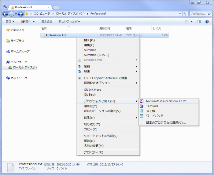Click the Local Disk drive icon
The image size is (214, 175).
click(10, 67)
